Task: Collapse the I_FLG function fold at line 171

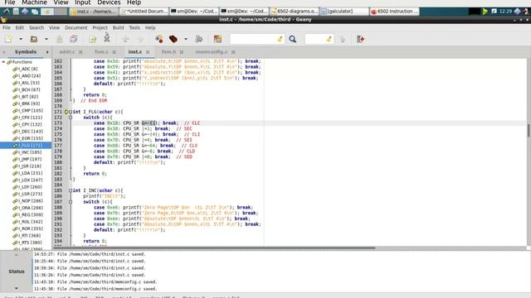Action: click(71, 112)
